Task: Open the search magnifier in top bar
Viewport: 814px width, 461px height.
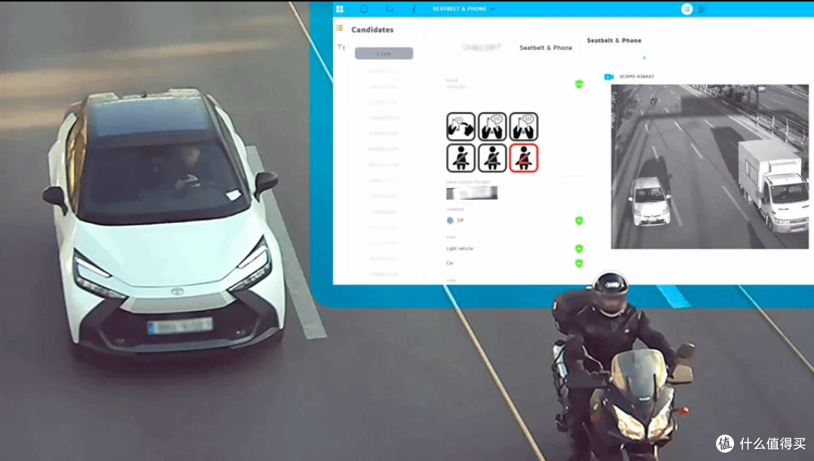Action: click(x=390, y=9)
